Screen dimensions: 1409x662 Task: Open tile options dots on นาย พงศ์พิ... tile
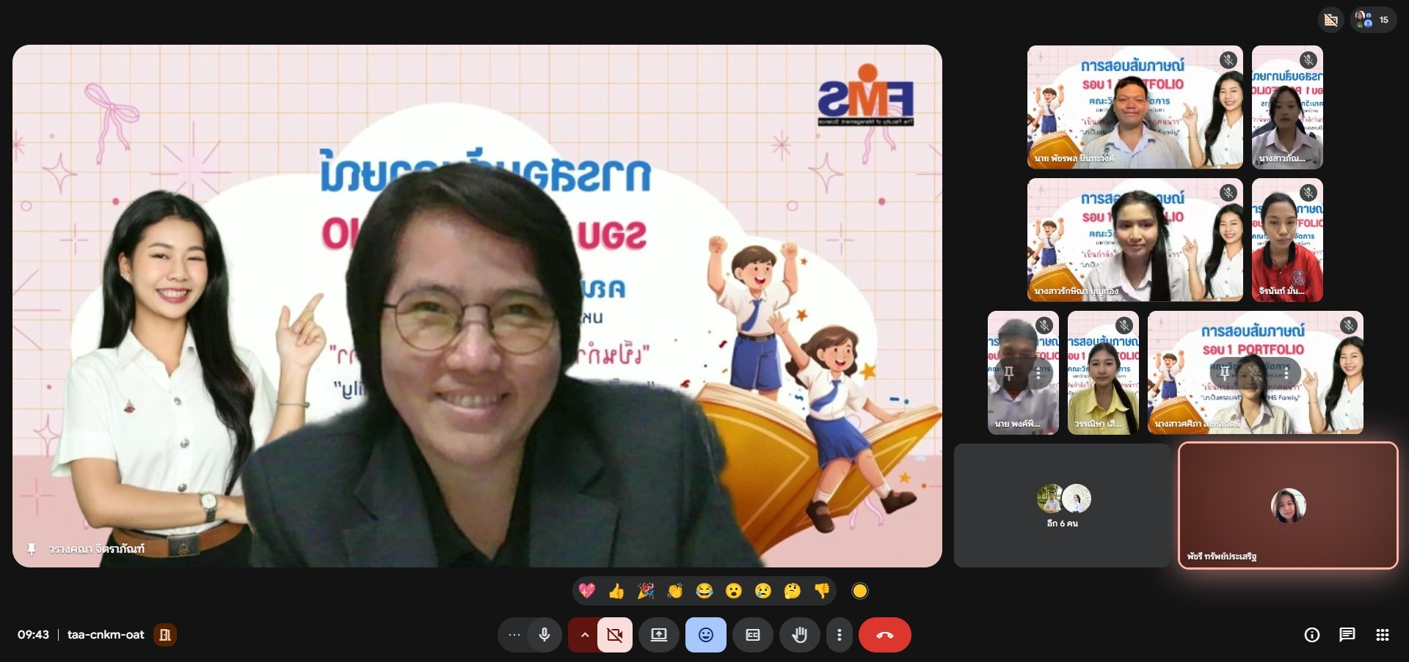pyautogui.click(x=1038, y=373)
